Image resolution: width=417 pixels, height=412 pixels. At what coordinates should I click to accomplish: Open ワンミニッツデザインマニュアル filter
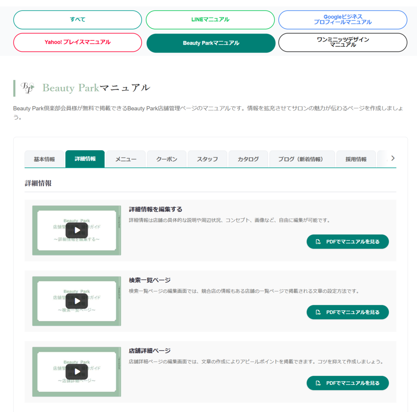pyautogui.click(x=343, y=42)
